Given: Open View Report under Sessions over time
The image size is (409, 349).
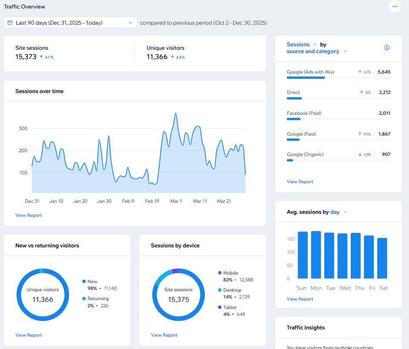Looking at the screenshot, I should [x=29, y=215].
